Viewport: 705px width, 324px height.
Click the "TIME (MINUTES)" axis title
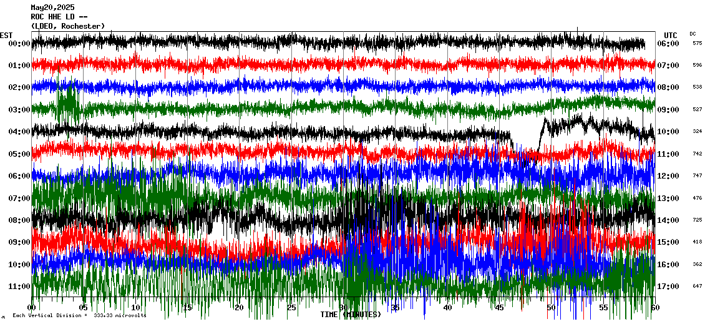pos(351,314)
